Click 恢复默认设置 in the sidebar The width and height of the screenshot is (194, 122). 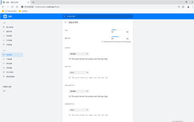click(x=7, y=87)
